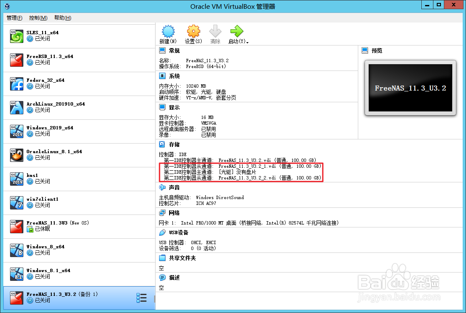Viewport: 466px width, 313px height.
Task: Click 已休眠 saved state under FreeNAS_11.3U3
Action: 43,229
